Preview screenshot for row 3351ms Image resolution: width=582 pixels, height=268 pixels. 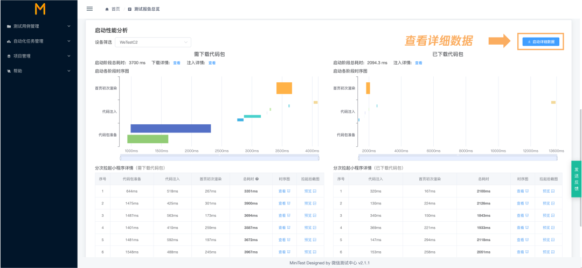(310, 191)
